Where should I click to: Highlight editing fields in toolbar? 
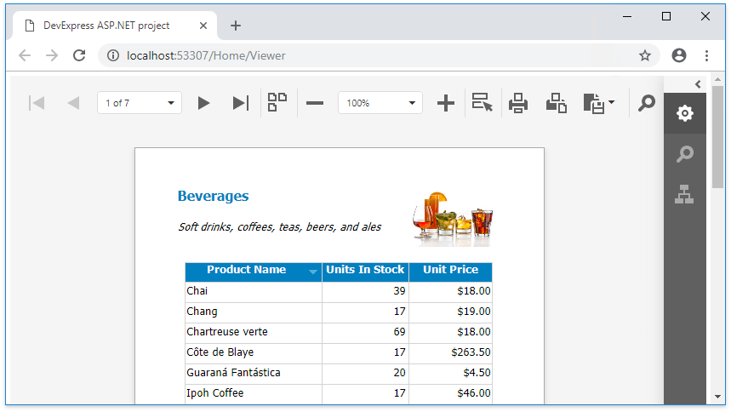pyautogui.click(x=483, y=103)
